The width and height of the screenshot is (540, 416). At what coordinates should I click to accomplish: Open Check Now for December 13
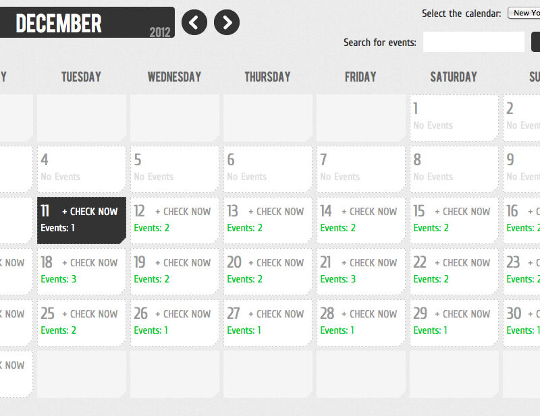[276, 212]
